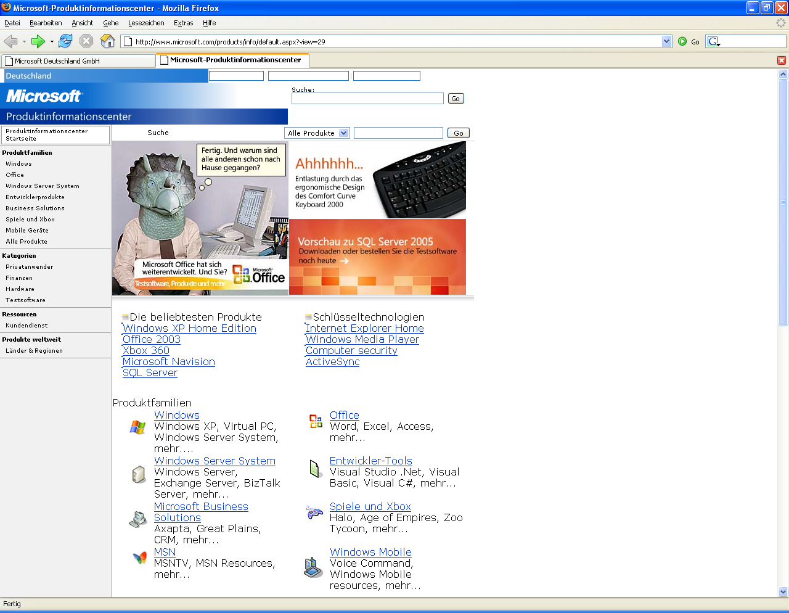Click the Office product icon

(316, 421)
